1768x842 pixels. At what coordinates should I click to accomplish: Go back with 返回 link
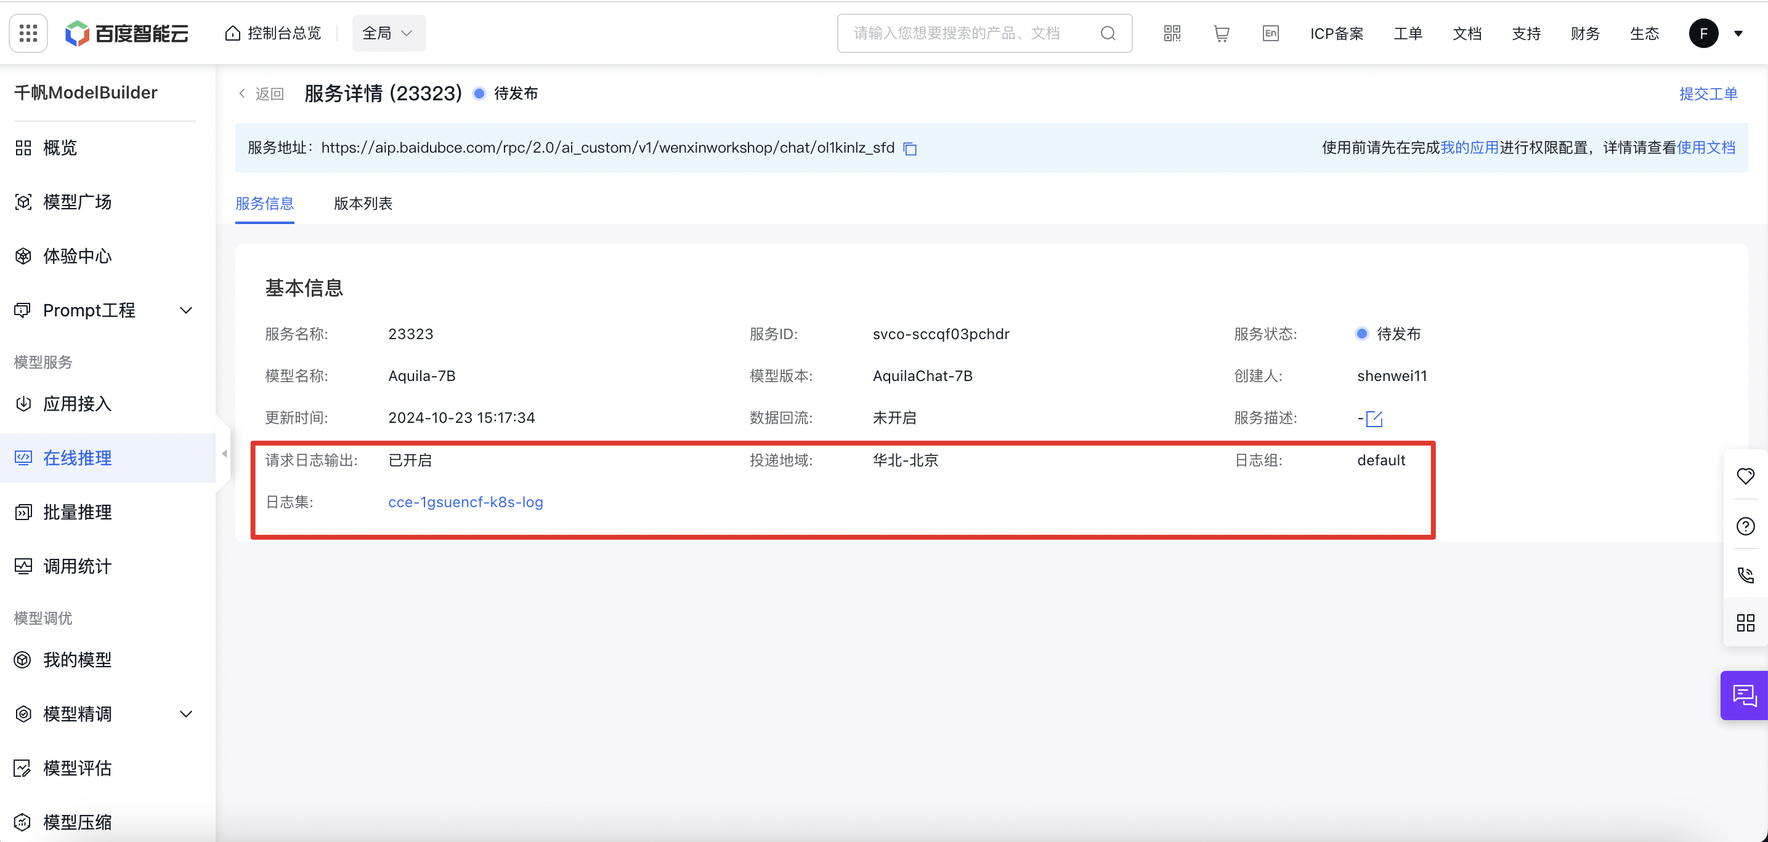tap(261, 94)
